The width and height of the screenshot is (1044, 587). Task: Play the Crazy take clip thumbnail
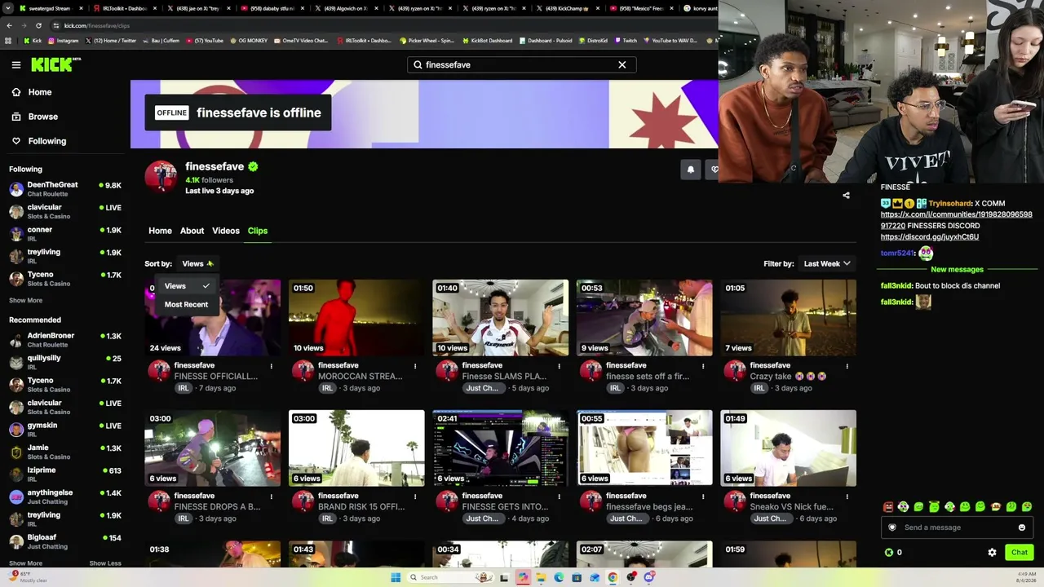click(x=789, y=318)
